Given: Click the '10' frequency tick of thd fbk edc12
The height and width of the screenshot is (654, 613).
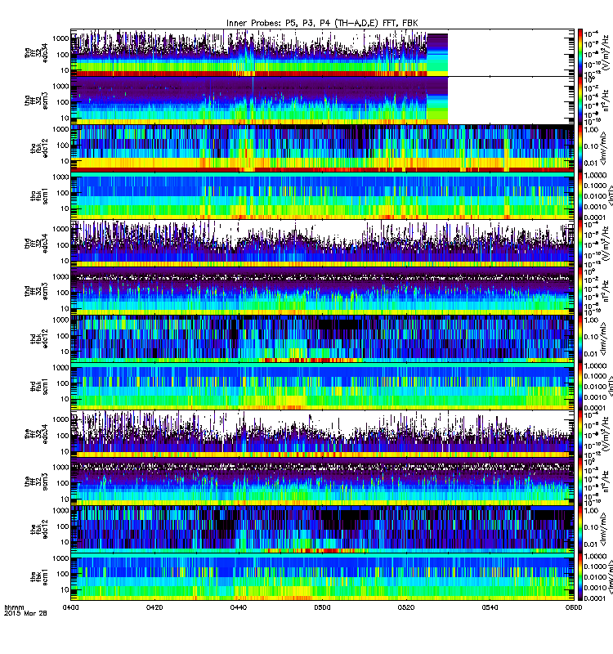Looking at the screenshot, I should click(x=65, y=352).
